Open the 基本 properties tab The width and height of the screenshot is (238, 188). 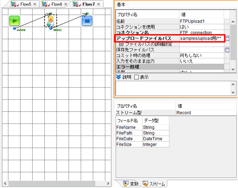click(121, 5)
